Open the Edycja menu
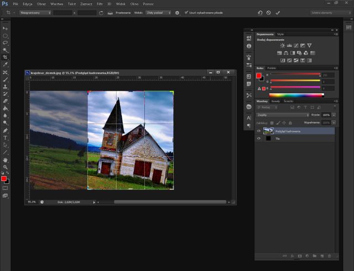 28,4
